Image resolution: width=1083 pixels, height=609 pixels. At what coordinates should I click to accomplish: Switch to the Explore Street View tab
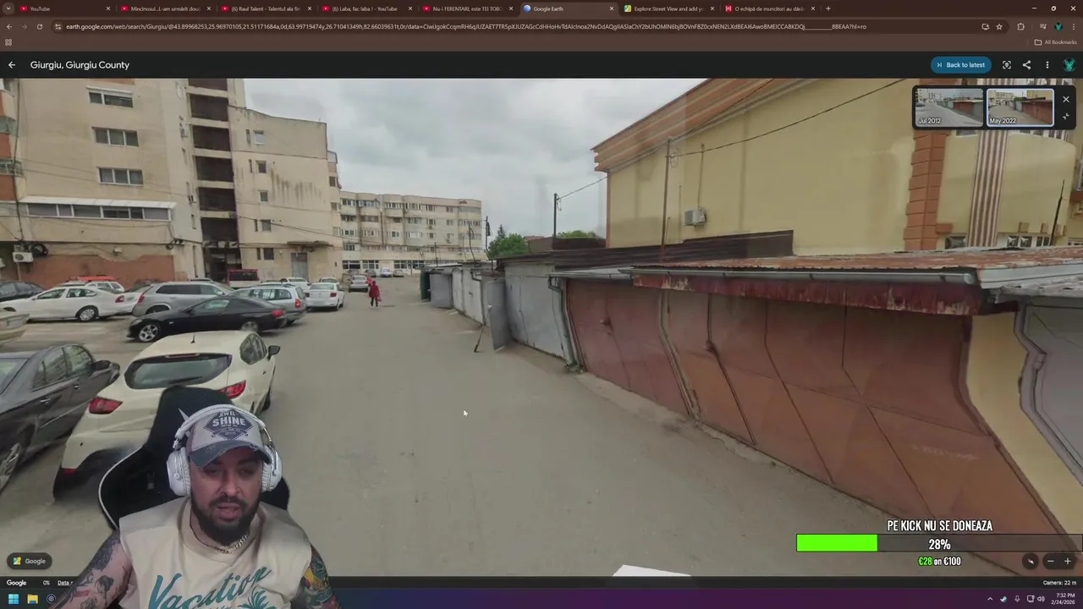coord(668,8)
